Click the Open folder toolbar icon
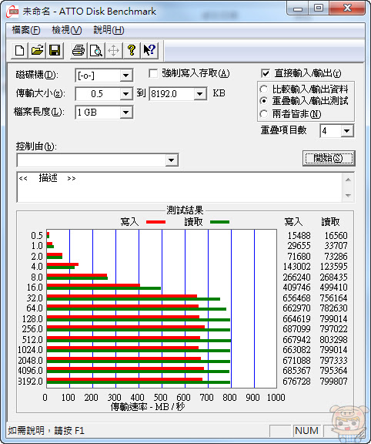371x444 pixels. (x=37, y=50)
